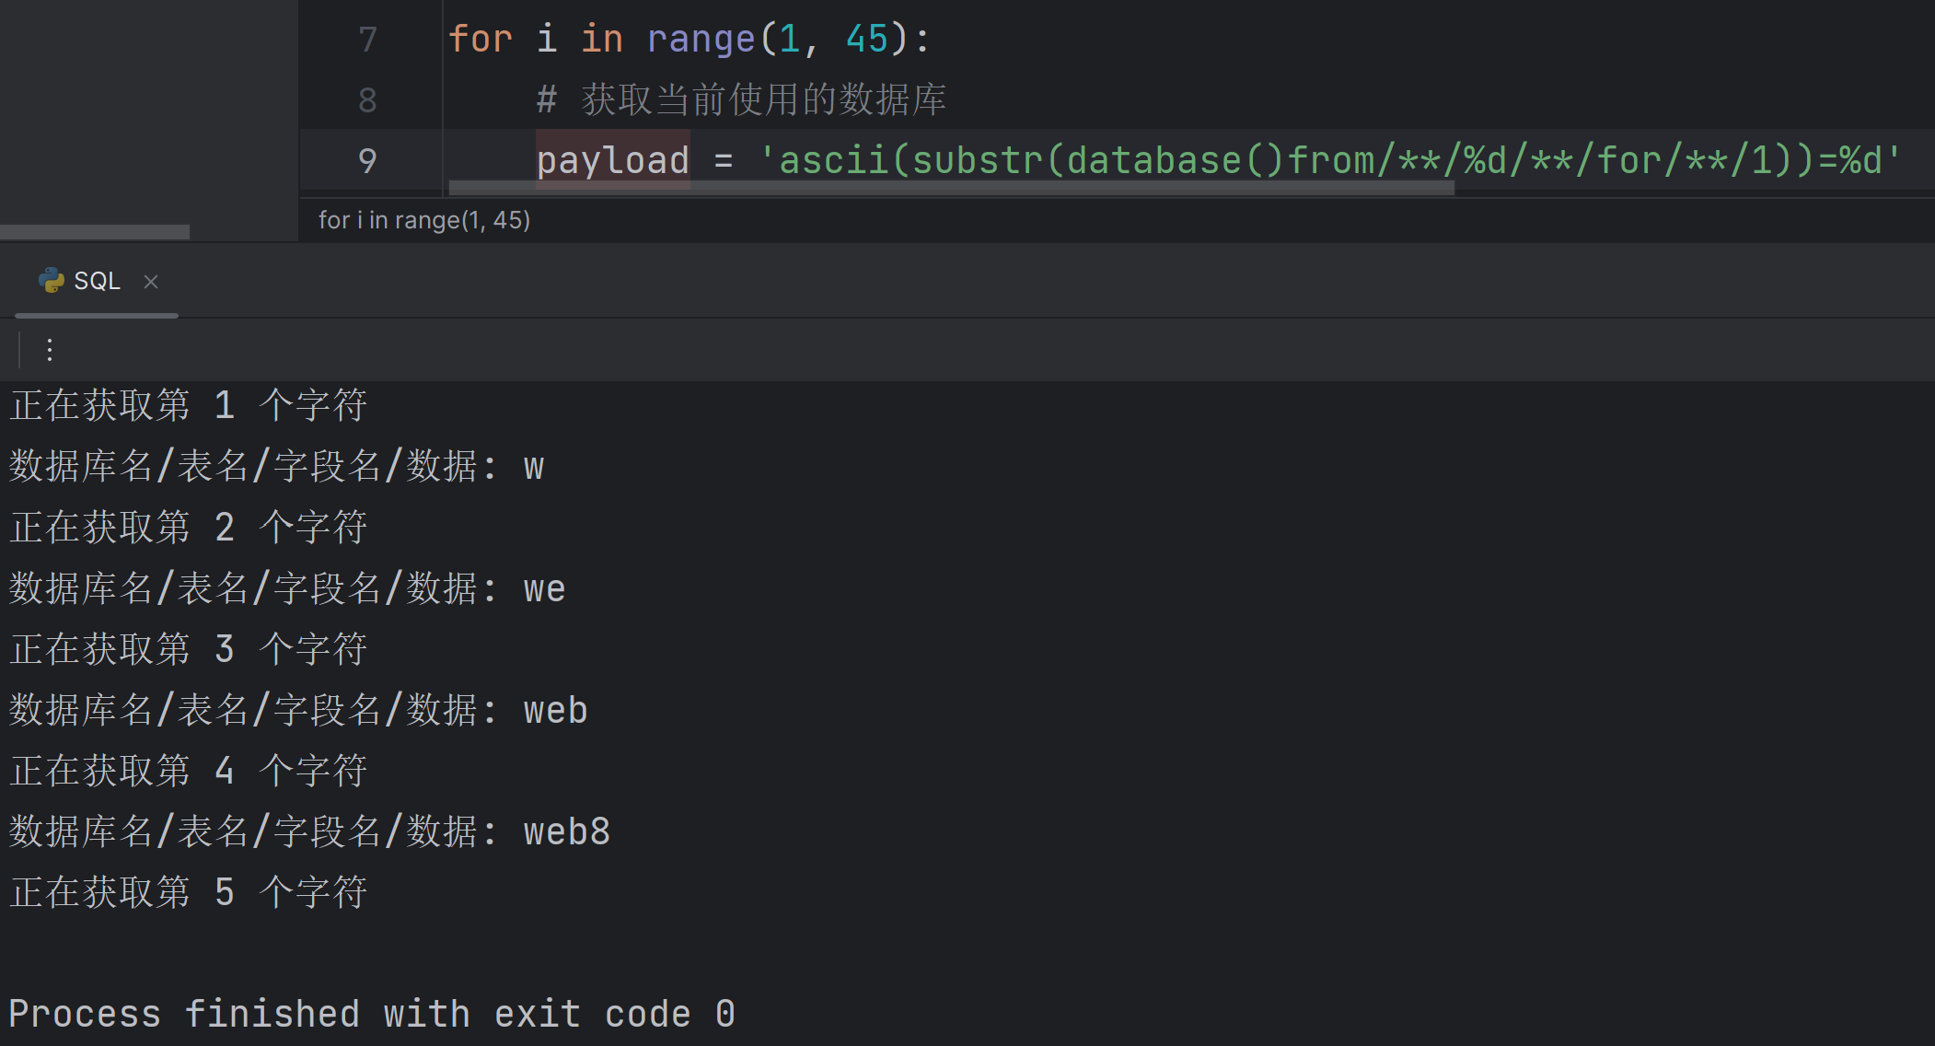Click the Python icon on SQL tab
Screen dimensions: 1935x1046
click(x=52, y=281)
